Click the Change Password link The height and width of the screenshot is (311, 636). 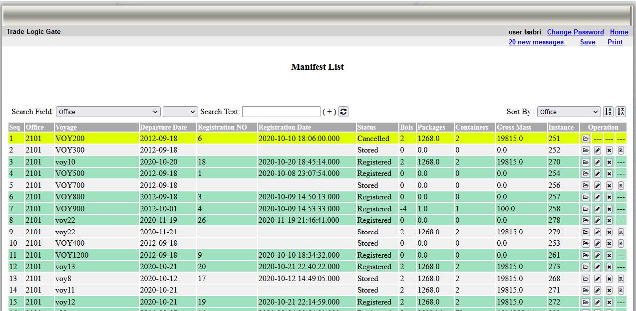pyautogui.click(x=575, y=32)
